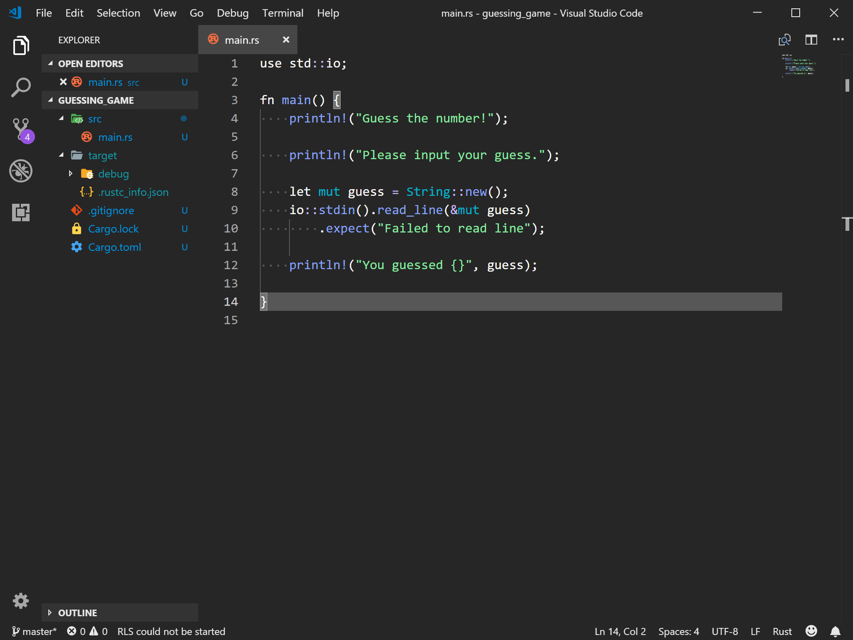853x640 pixels.
Task: Change language mode Rust in status bar
Action: pos(782,631)
